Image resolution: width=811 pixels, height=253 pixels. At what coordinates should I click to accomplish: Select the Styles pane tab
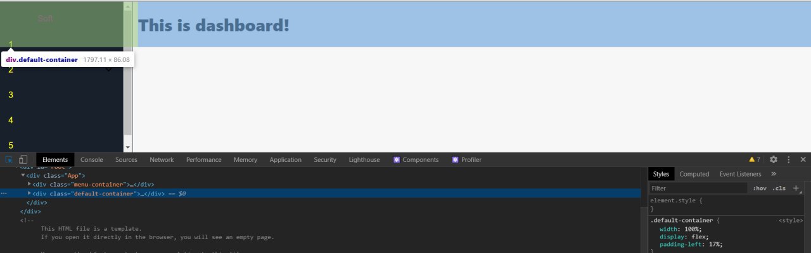(661, 174)
